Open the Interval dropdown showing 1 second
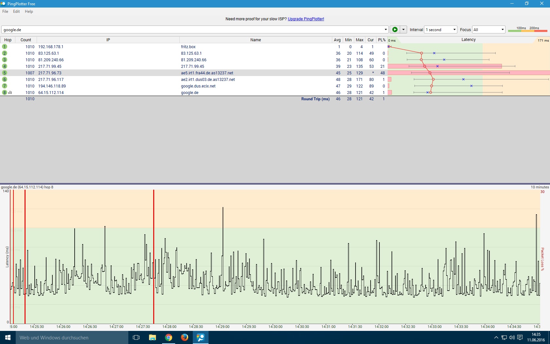Screen dimensions: 550x344 [x=440, y=29]
